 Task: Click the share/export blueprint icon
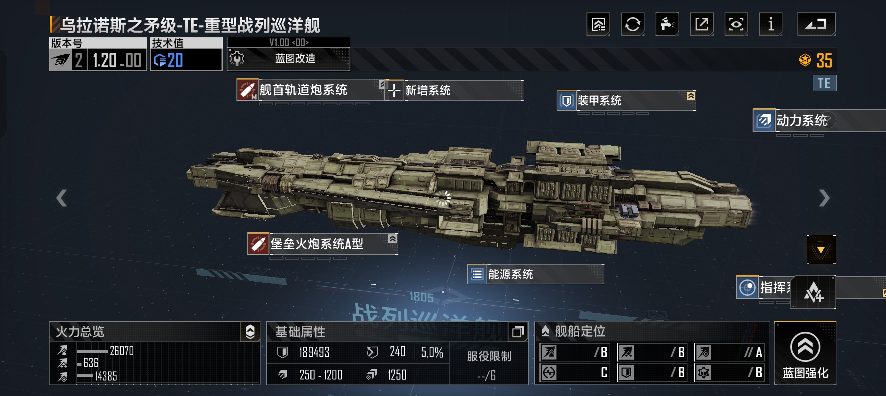702,24
